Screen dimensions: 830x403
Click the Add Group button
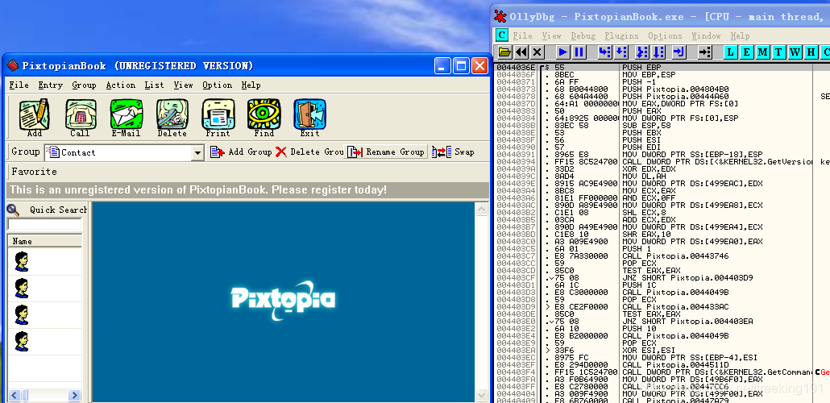241,152
